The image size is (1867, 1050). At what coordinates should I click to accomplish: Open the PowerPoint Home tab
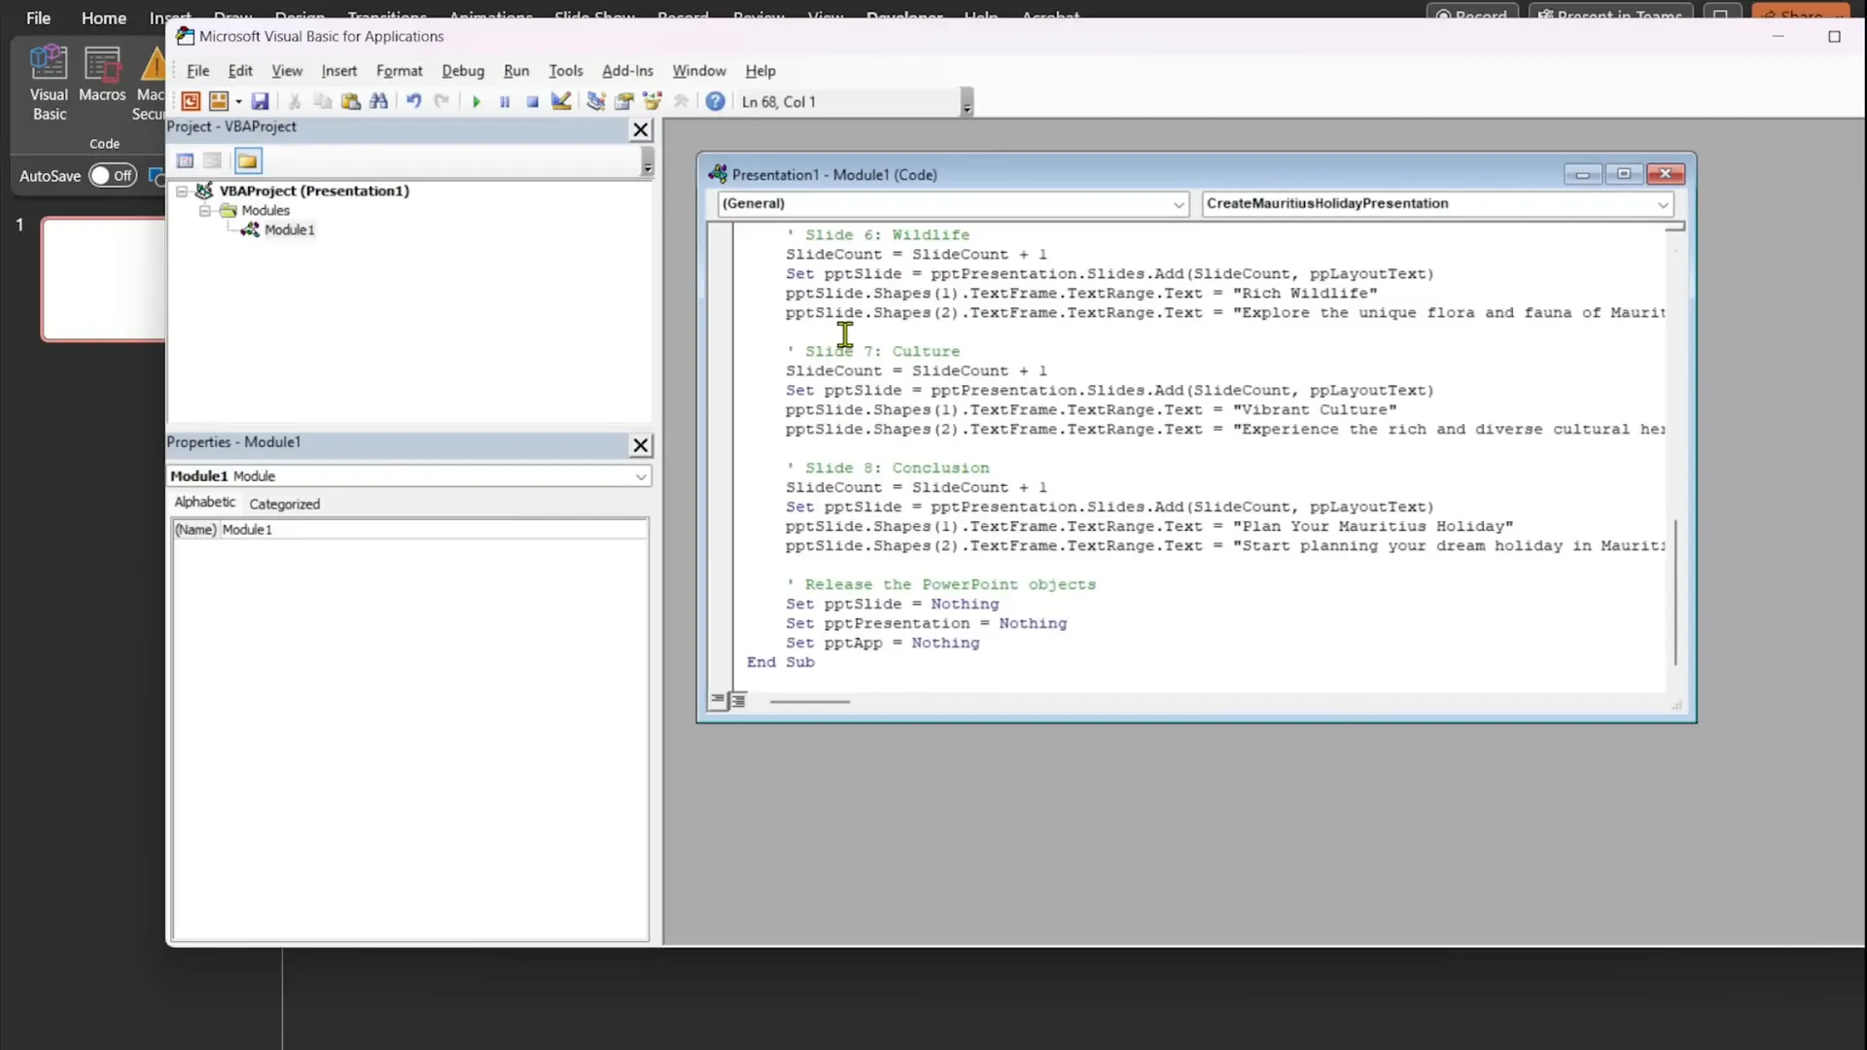click(x=104, y=17)
